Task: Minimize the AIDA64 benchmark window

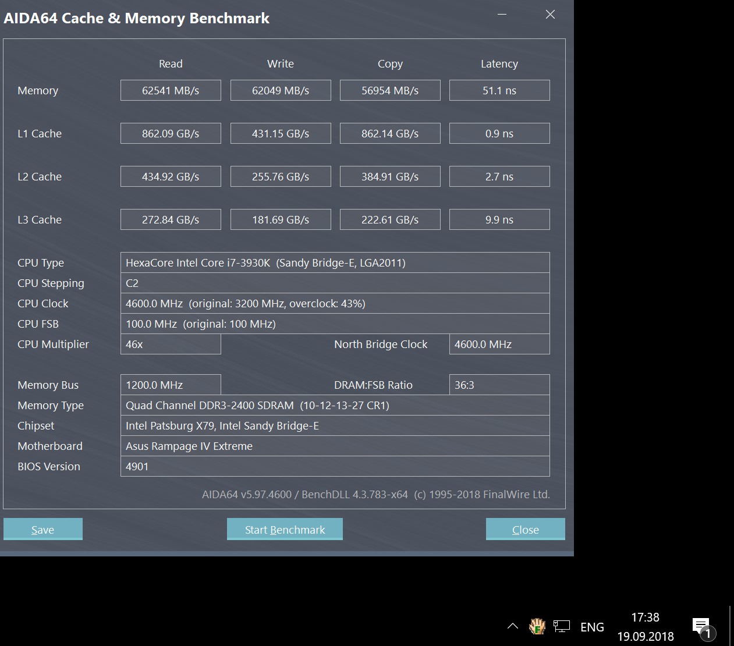Action: pyautogui.click(x=502, y=15)
